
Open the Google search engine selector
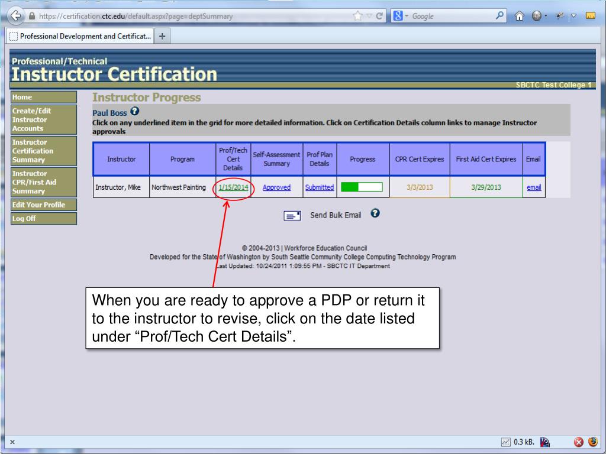(401, 16)
